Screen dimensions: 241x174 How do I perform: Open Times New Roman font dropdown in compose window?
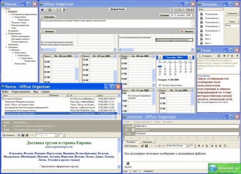(187, 146)
